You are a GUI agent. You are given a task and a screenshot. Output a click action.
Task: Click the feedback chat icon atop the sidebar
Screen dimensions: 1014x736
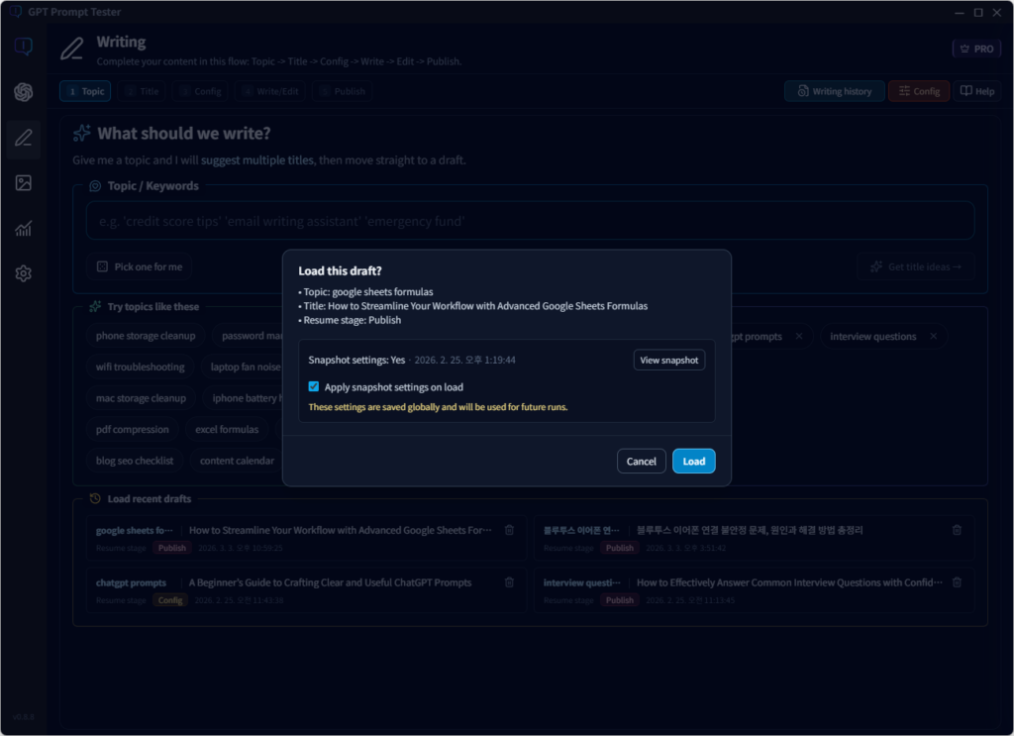[23, 45]
